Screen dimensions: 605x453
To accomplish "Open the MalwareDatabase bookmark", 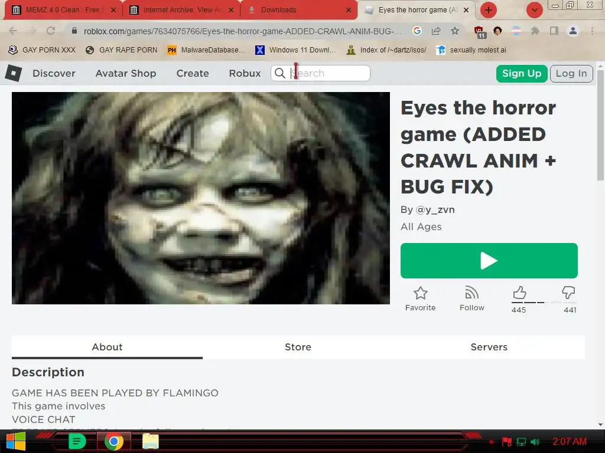I will point(206,50).
